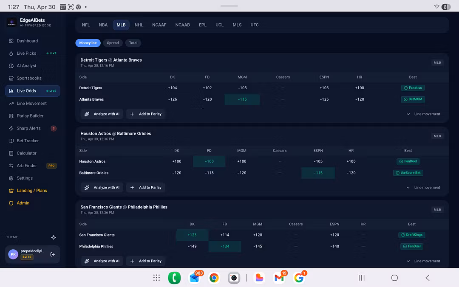Viewport: 459px width, 287px height.
Task: Switch to the Spread market pill
Action: [x=113, y=43]
